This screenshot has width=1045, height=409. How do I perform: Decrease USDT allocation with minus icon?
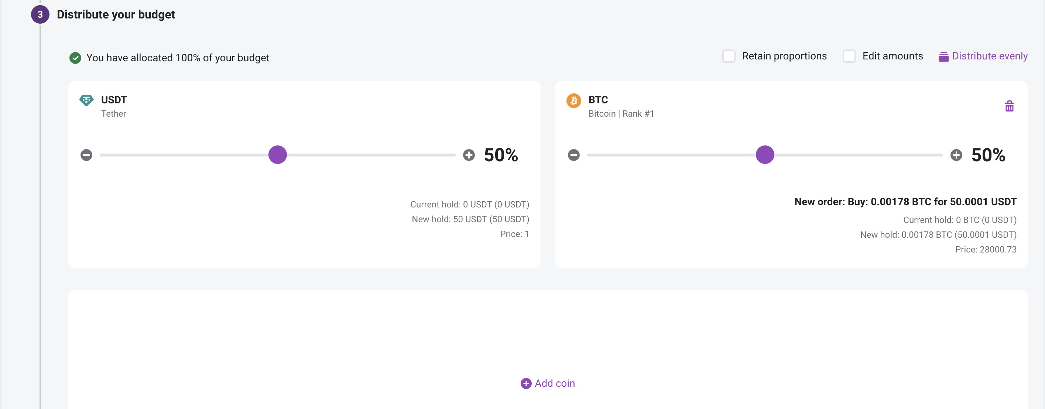(86, 155)
